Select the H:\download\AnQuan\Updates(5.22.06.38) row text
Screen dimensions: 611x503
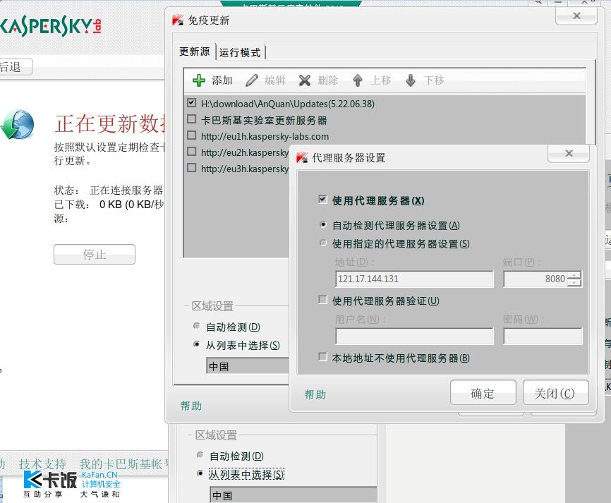click(288, 104)
